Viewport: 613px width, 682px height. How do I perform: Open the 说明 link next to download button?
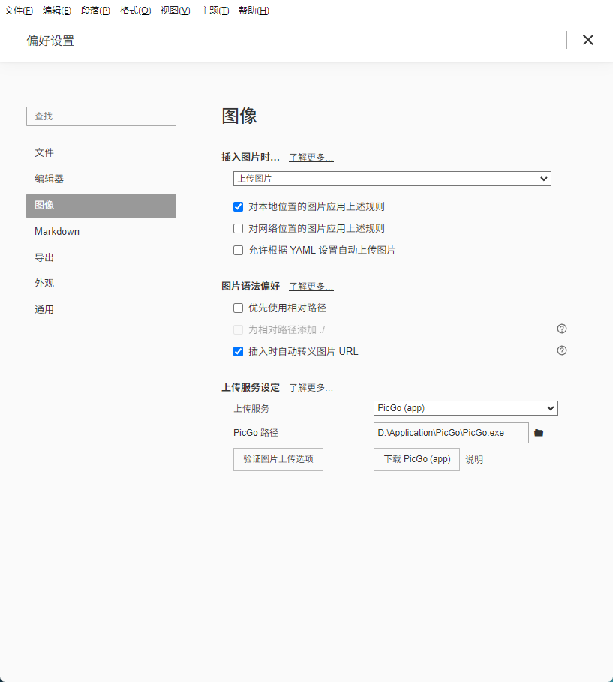click(473, 458)
